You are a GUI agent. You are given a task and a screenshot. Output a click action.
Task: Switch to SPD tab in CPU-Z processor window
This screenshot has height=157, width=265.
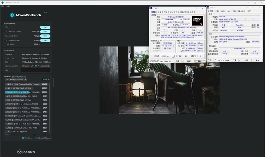(171, 12)
